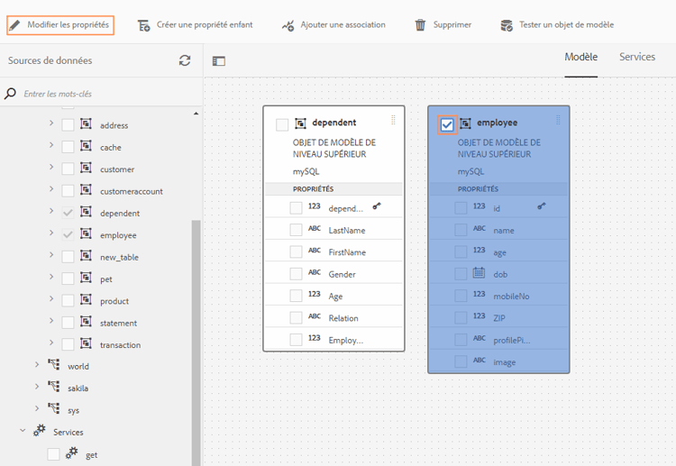The width and height of the screenshot is (676, 466).
Task: Click the Ajouter une association icon
Action: click(288, 25)
